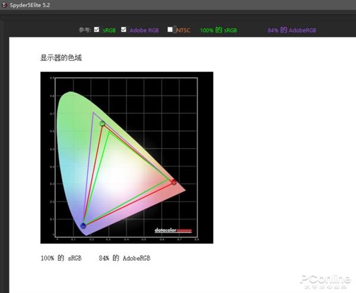Click the '参考:' reference label
The height and width of the screenshot is (293, 356).
point(85,30)
